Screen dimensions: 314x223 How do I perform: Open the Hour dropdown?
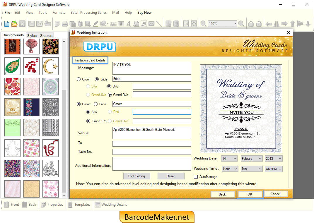click(x=230, y=169)
